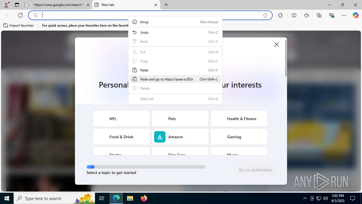Click the dialog vertical scrollbar
Image resolution: width=362 pixels, height=204 pixels.
286,58
